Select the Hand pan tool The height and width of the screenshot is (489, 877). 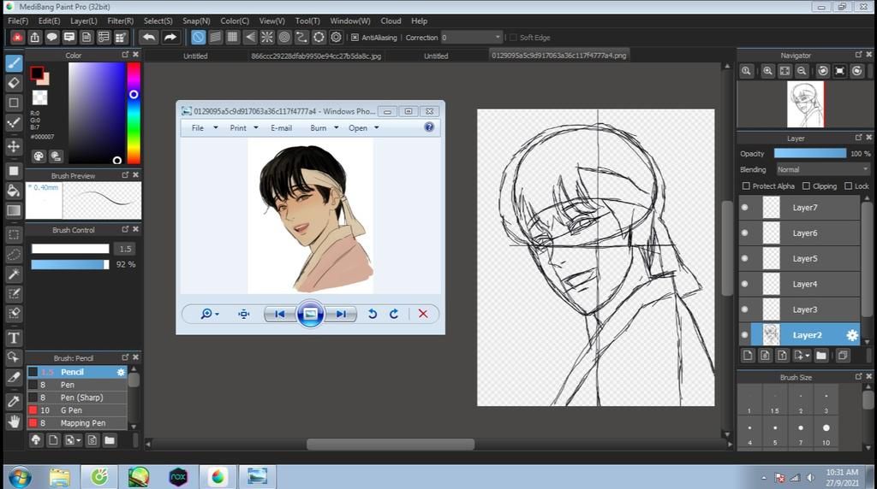pyautogui.click(x=14, y=421)
